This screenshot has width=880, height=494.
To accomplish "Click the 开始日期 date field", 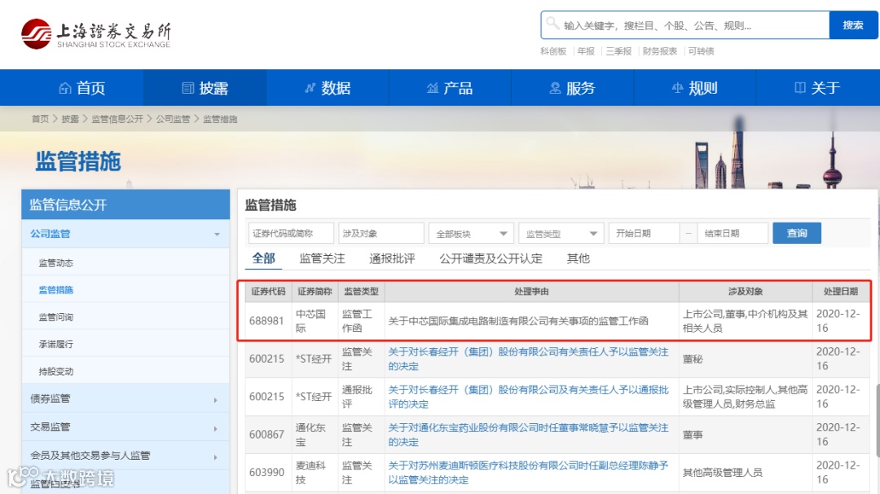I will 645,233.
